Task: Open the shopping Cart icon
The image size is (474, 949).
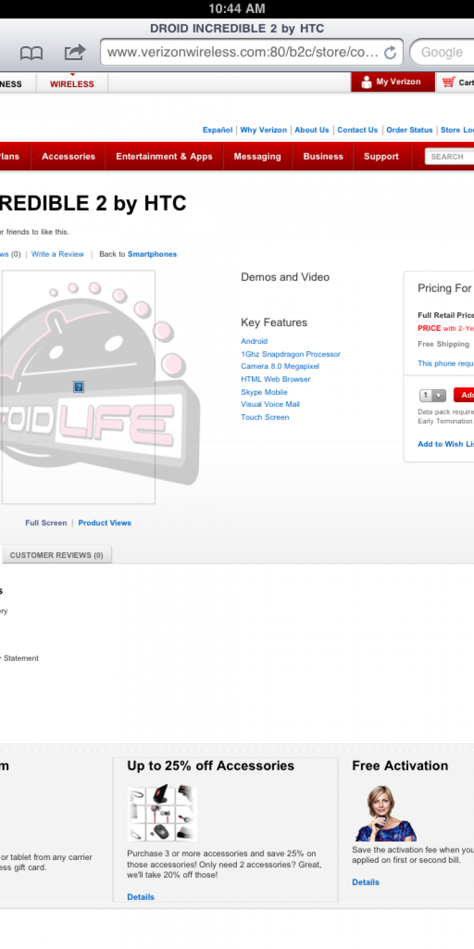Action: pos(449,82)
